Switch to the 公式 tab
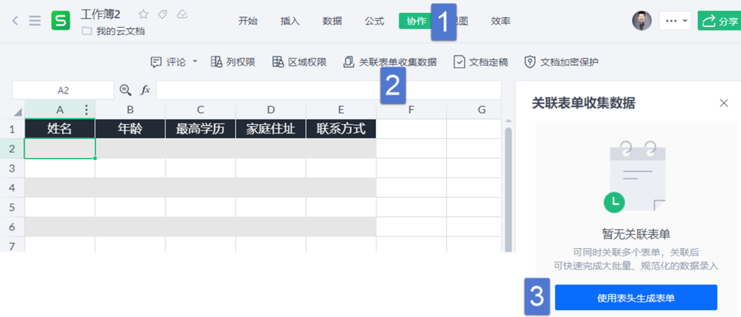The width and height of the screenshot is (741, 317). (375, 21)
